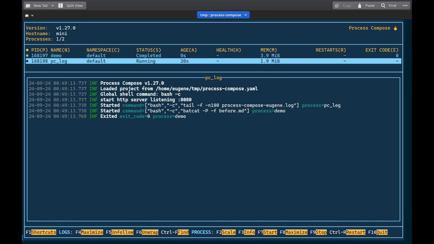The image size is (434, 244).
Task: Click the F9 Stop button
Action: [319, 232]
